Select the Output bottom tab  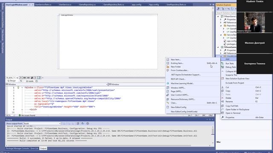click(43, 148)
